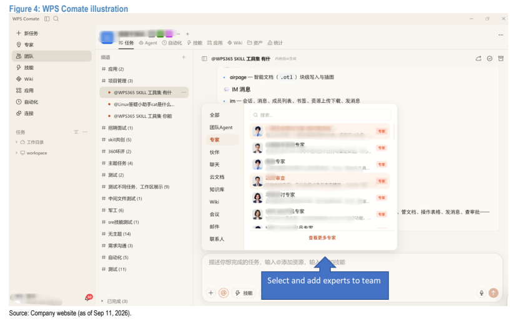Expand the 工作目录 tree item
Image resolution: width=517 pixels, height=326 pixels.
[x=16, y=142]
